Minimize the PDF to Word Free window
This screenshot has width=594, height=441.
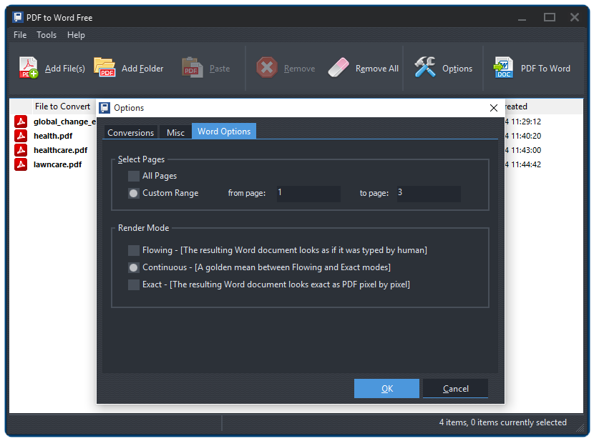(x=522, y=18)
